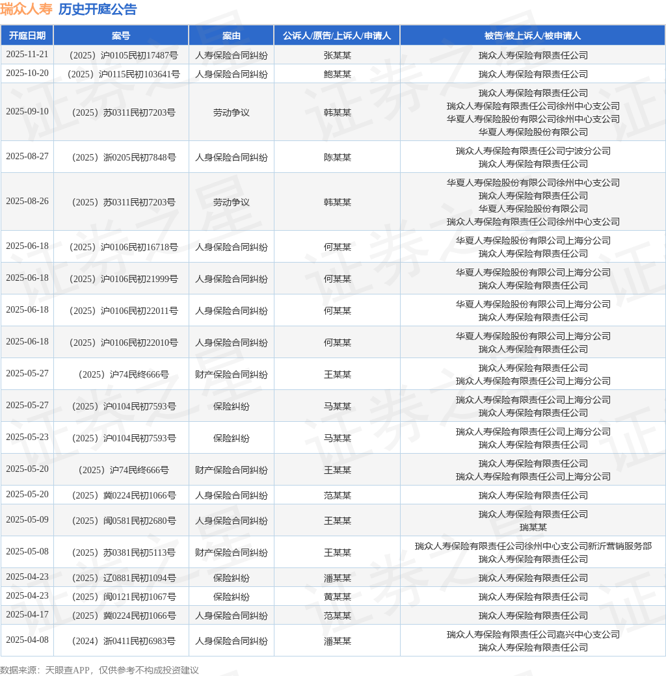Click date 2025-05-09
This screenshot has width=666, height=676.
point(27,520)
